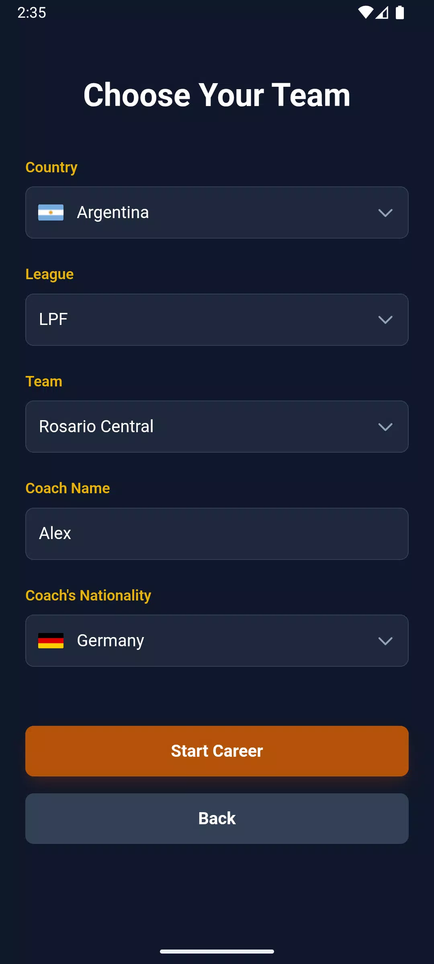Open the Country dropdown showing Argentina
The width and height of the screenshot is (434, 964).
tap(217, 212)
